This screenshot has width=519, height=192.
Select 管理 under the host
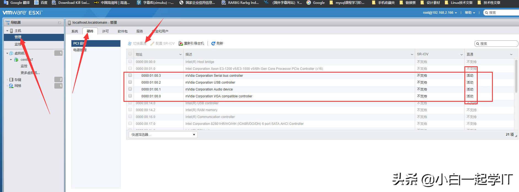click(34, 37)
